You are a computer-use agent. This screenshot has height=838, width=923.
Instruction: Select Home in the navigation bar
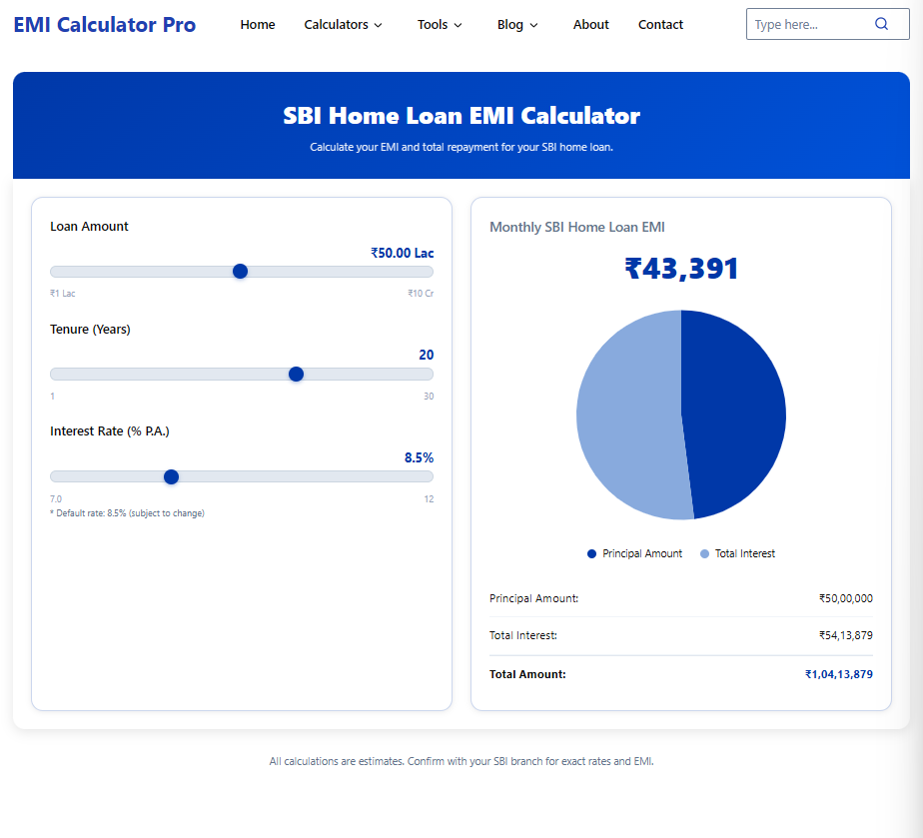tap(257, 24)
